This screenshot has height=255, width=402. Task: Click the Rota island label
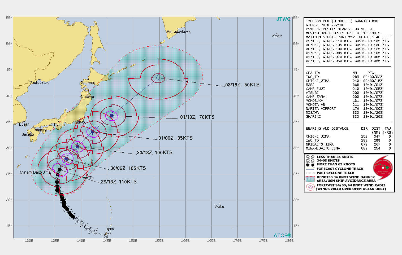coord(108,233)
